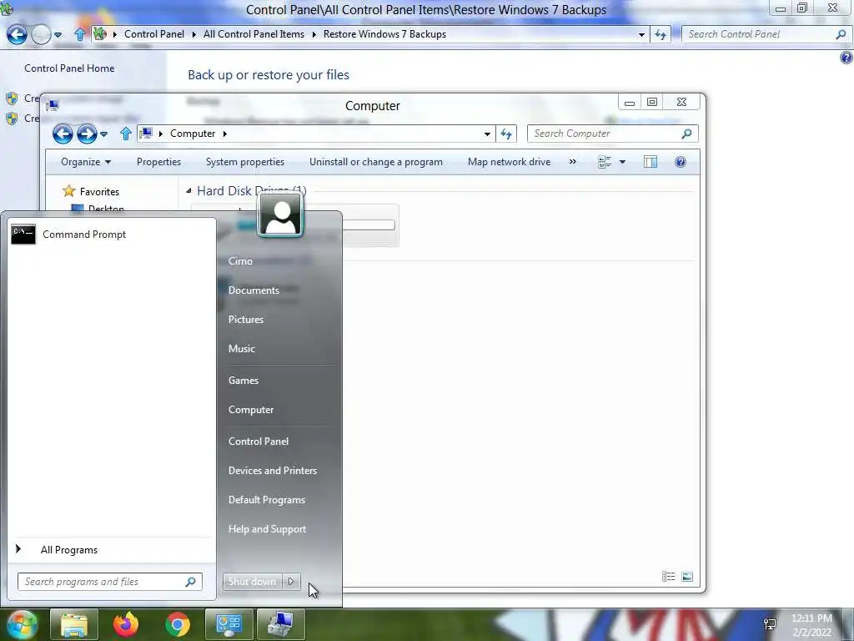Open Music from Start menu

pyautogui.click(x=241, y=349)
